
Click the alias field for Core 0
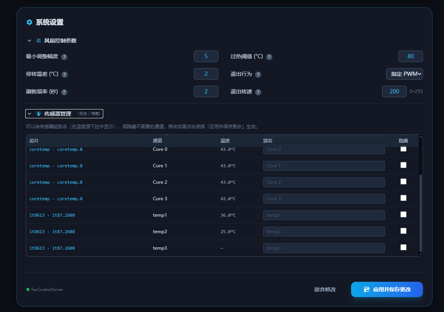click(x=324, y=149)
